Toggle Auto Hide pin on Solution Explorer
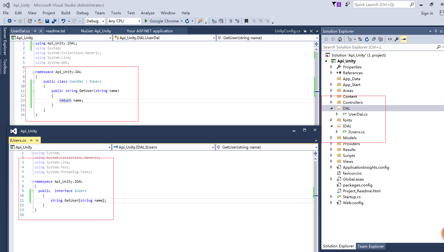Screen dimensions: 444x252 tap(436, 31)
